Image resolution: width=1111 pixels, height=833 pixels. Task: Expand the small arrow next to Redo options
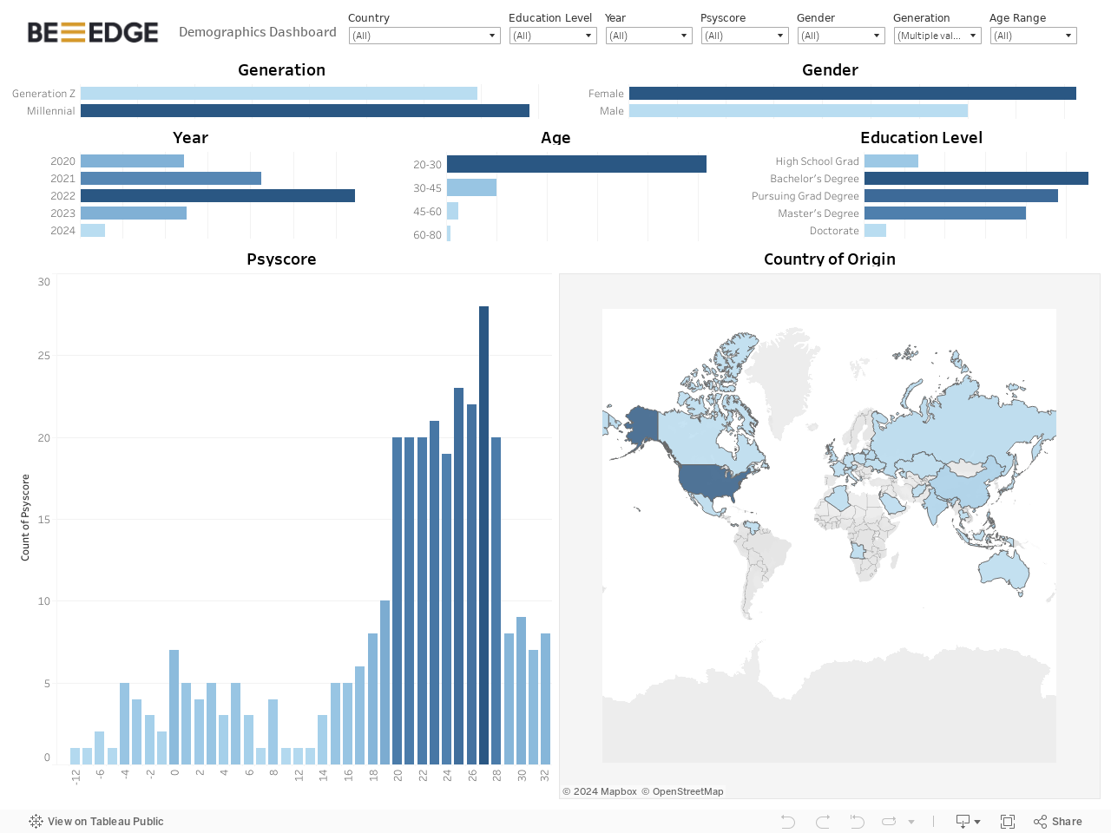[x=911, y=822]
